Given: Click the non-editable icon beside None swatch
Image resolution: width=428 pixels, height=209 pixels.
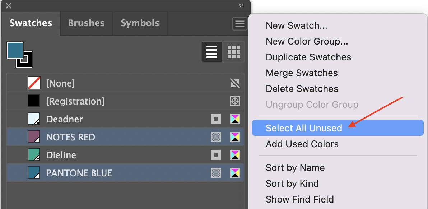Looking at the screenshot, I should [235, 83].
